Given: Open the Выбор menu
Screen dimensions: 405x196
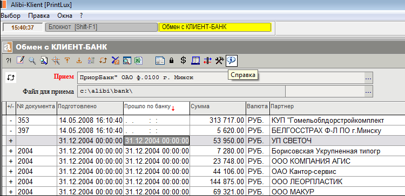Looking at the screenshot, I should 11,16.
